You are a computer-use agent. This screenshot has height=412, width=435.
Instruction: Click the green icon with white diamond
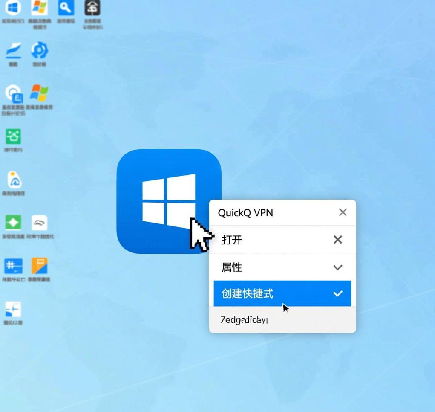13,223
